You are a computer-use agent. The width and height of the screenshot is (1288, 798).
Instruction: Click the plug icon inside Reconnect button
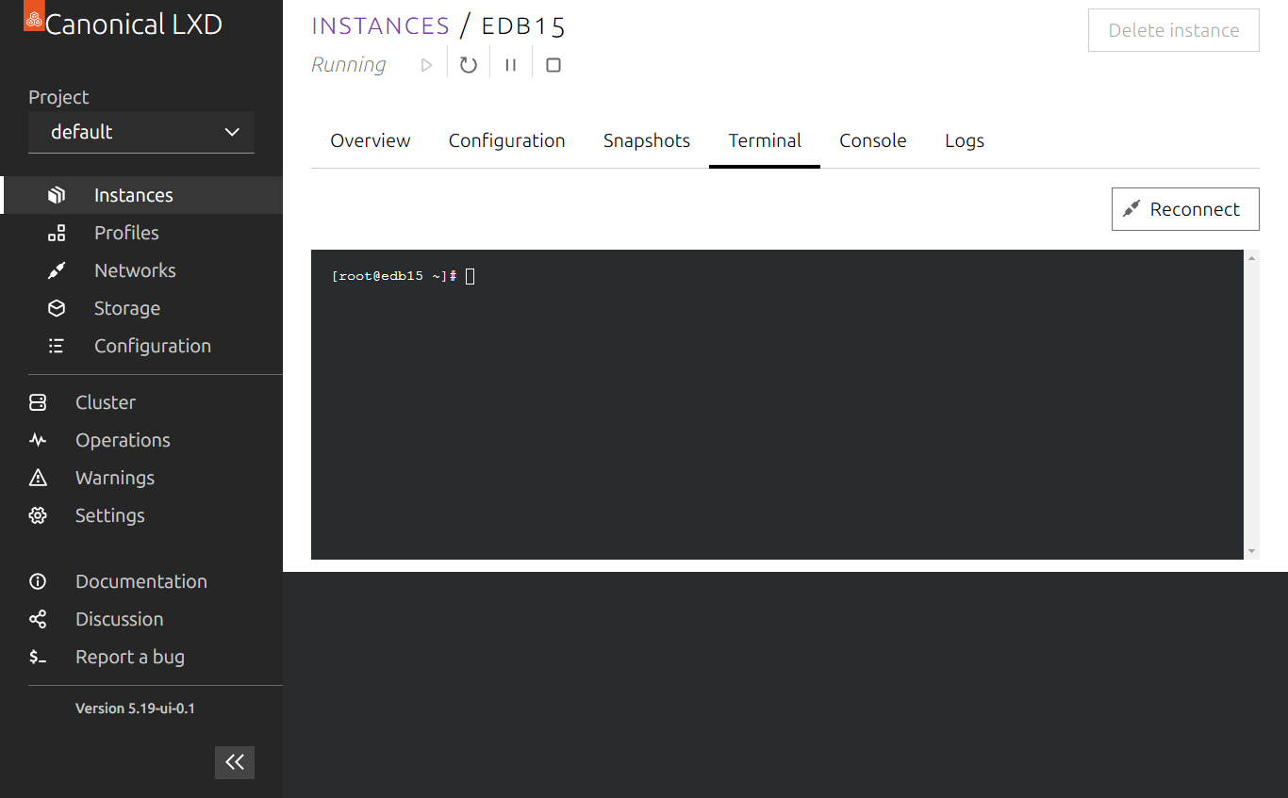1131,209
